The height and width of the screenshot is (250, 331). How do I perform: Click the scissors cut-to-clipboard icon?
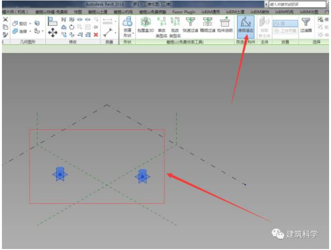coord(5,20)
